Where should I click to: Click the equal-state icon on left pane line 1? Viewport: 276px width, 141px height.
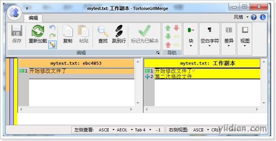22,71
